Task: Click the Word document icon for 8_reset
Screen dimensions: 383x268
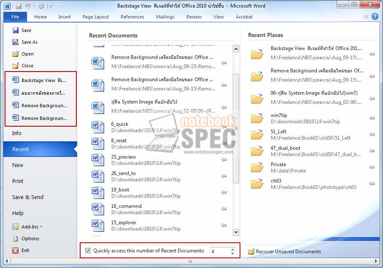Action: coord(98,143)
